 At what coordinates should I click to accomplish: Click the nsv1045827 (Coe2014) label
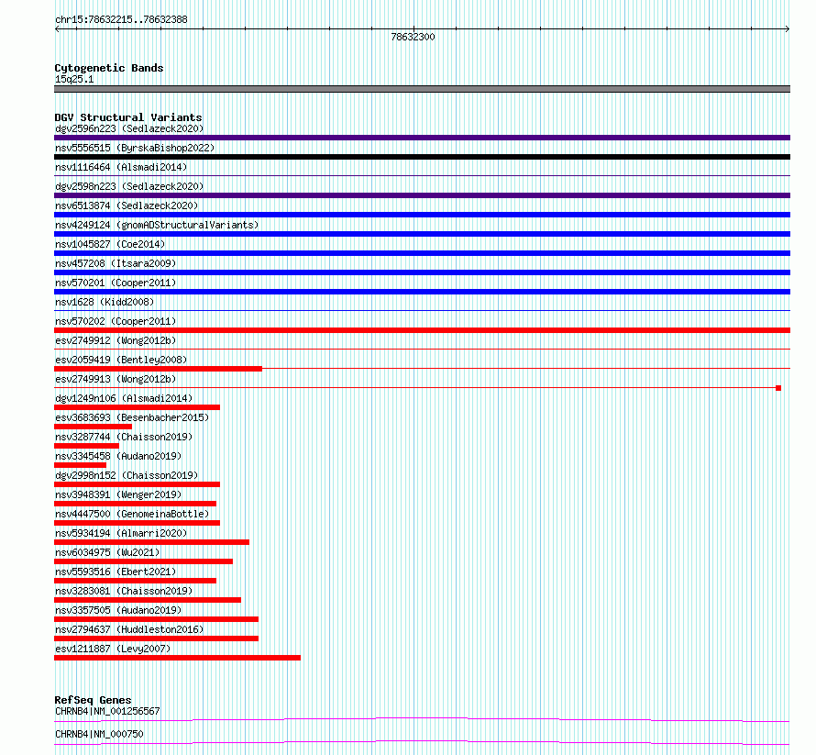(x=110, y=244)
